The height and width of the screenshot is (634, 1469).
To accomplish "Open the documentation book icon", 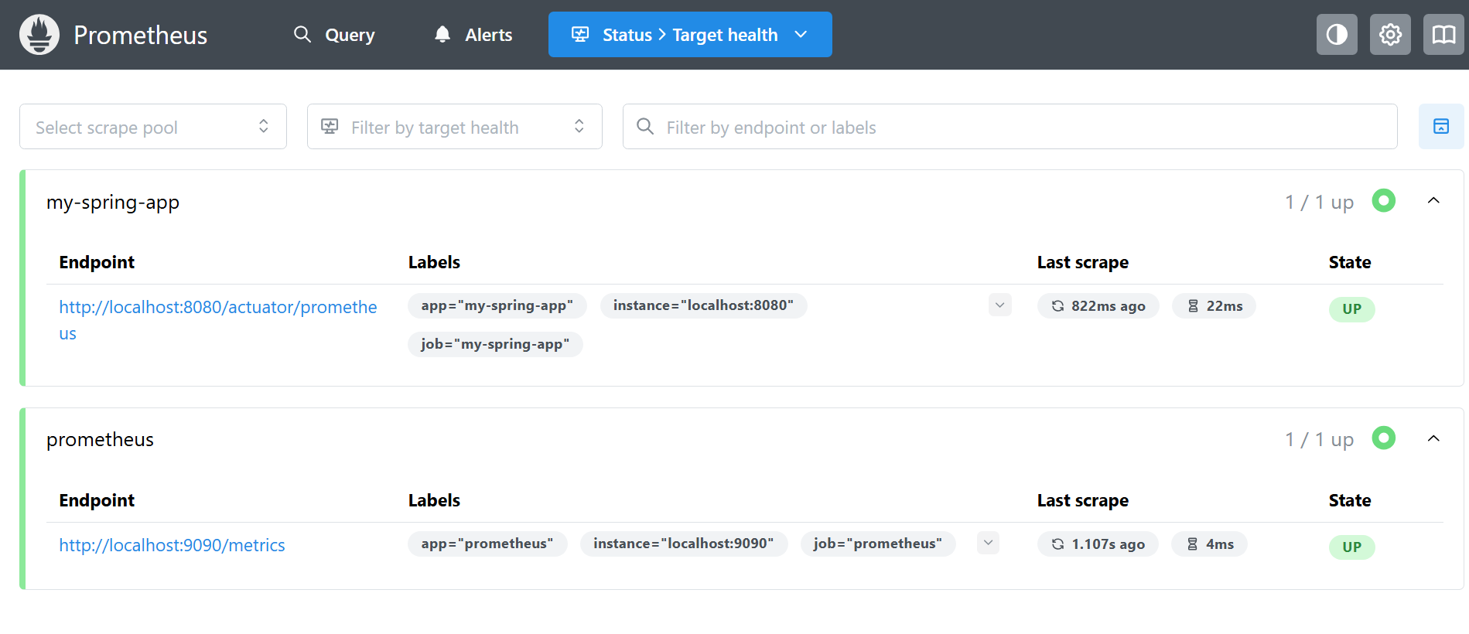I will [x=1443, y=35].
